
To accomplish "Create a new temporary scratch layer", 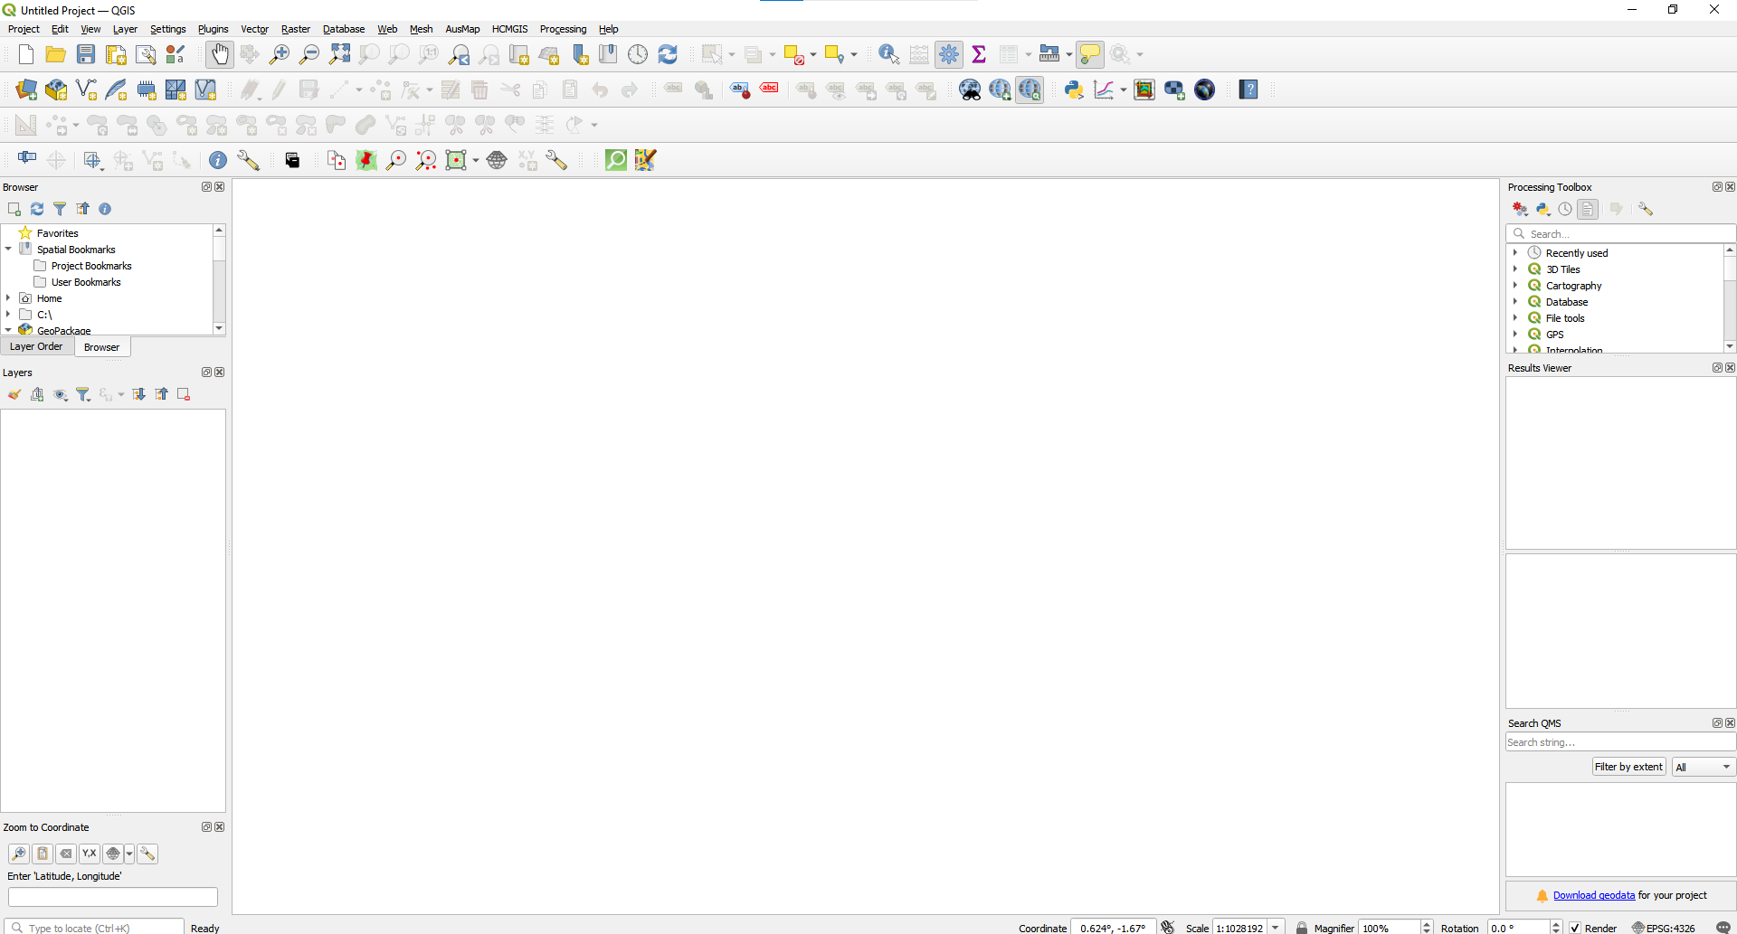I will click(146, 90).
